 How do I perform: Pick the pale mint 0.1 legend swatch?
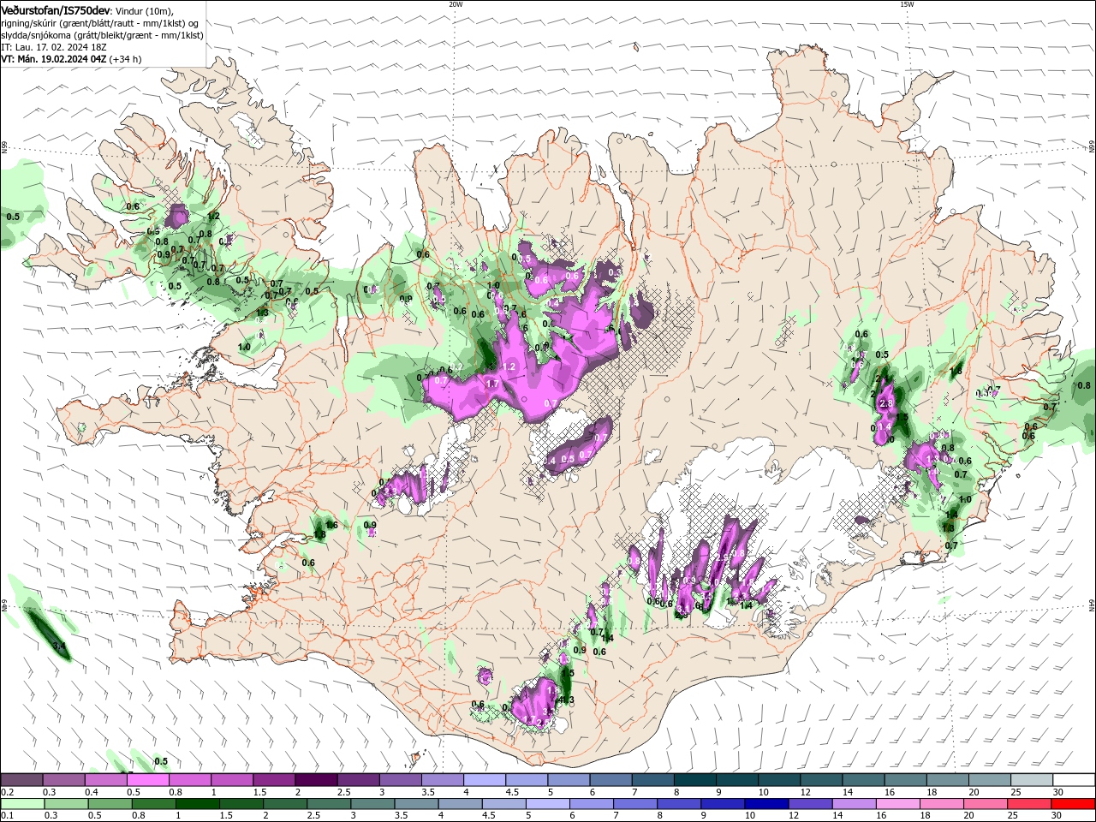coord(22,804)
